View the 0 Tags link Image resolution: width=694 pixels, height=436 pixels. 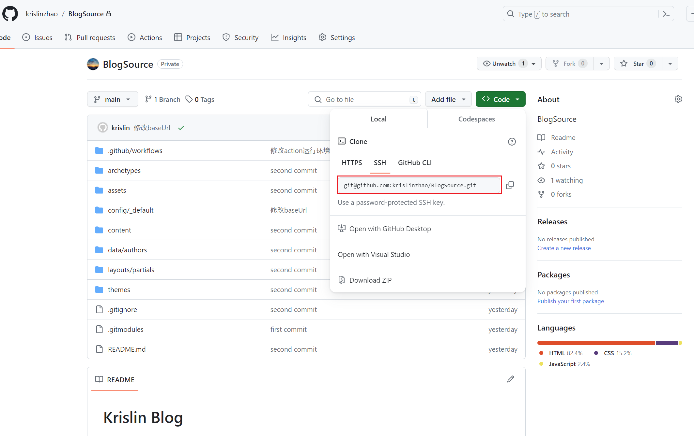click(200, 99)
